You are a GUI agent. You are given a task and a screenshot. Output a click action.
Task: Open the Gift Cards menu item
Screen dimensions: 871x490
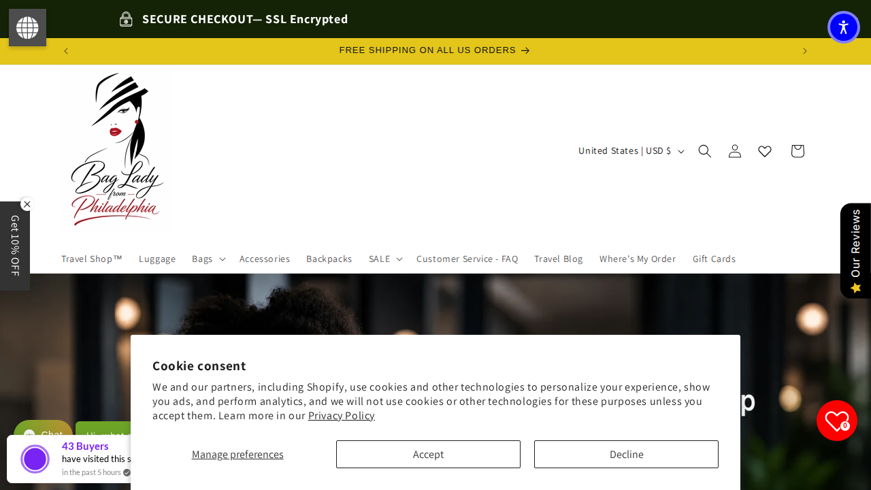click(714, 259)
